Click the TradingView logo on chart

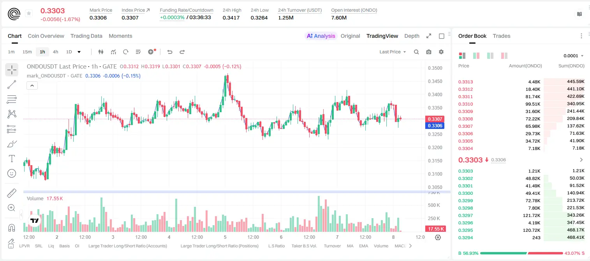[x=35, y=220]
